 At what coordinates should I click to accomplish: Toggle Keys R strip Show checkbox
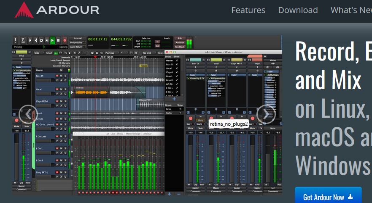(177, 80)
